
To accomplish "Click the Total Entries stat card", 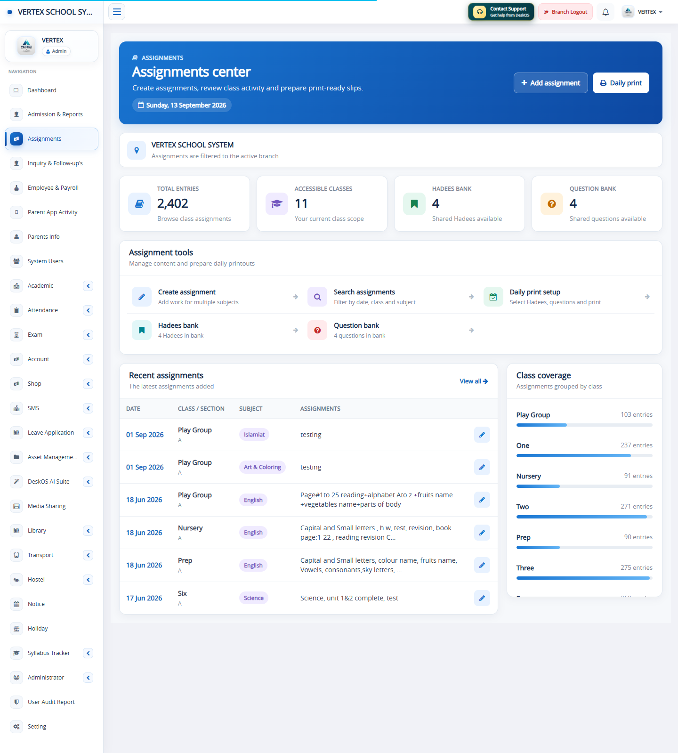I will coord(185,204).
